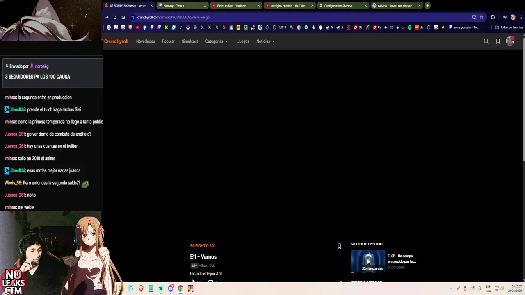The image size is (525, 295).
Task: Switch to the 86 EIGHTY-SIX Vamos tab
Action: (x=128, y=6)
